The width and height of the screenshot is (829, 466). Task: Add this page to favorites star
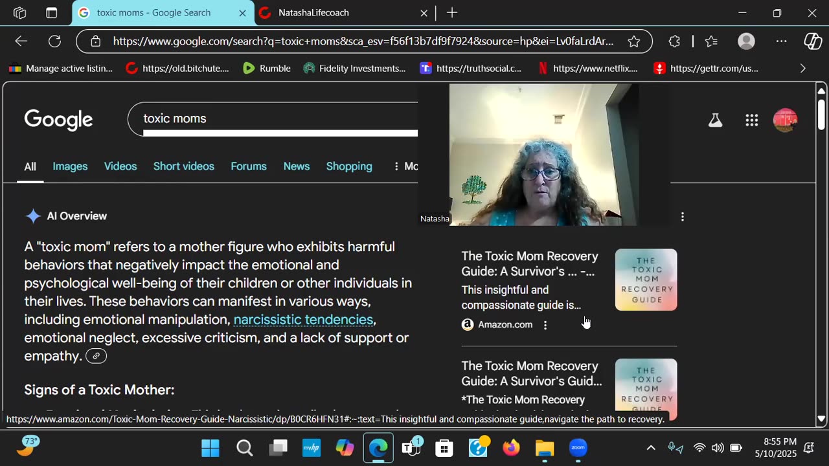coord(634,41)
